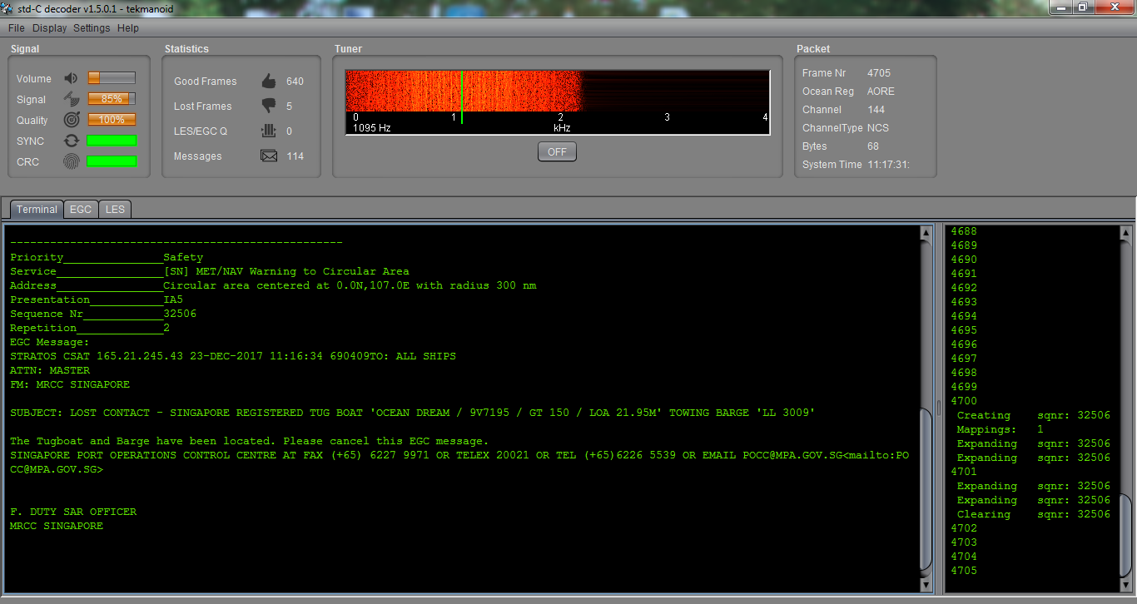Screen dimensions: 1137x604
Task: Click the Messages envelope icon
Action: pyautogui.click(x=269, y=156)
